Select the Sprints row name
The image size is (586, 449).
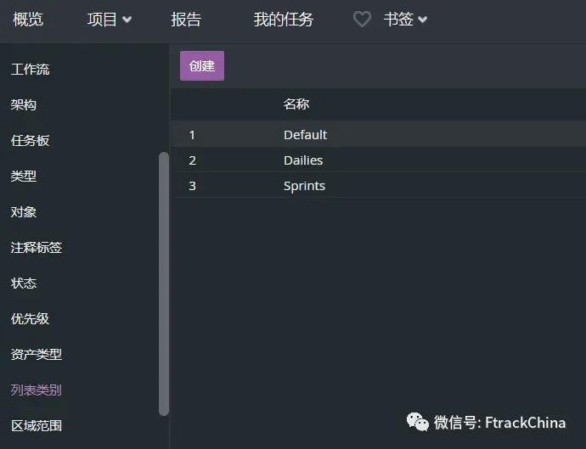(304, 186)
